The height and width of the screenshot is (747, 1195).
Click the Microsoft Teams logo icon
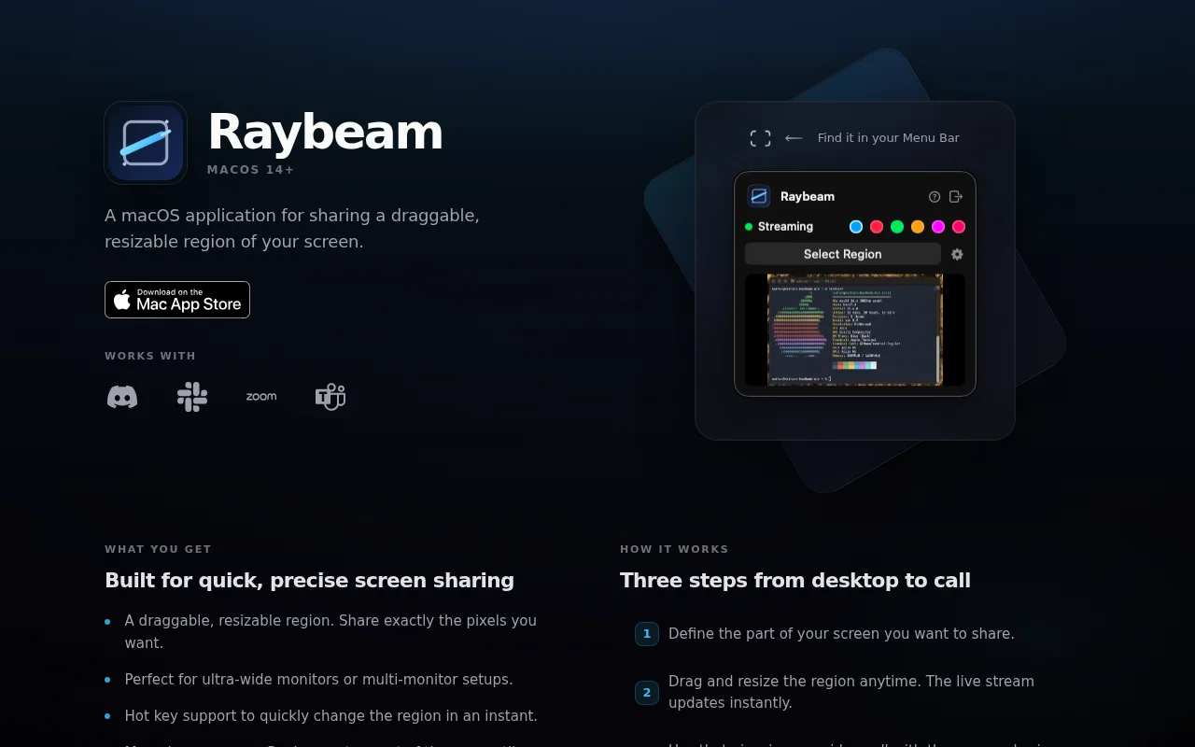pyautogui.click(x=330, y=397)
